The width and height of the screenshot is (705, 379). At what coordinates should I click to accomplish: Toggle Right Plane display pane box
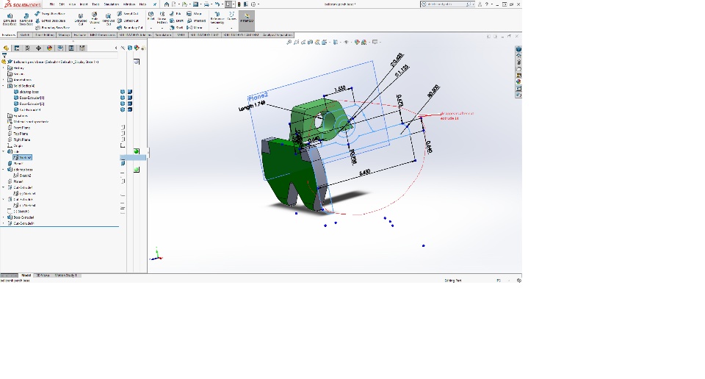(x=123, y=140)
